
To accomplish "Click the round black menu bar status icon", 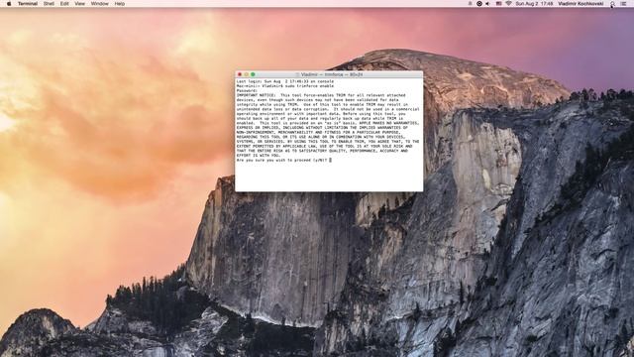I will (479, 4).
